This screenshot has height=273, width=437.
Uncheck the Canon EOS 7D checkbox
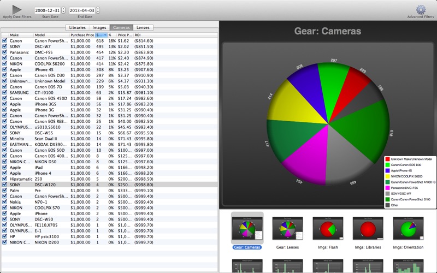click(4, 87)
